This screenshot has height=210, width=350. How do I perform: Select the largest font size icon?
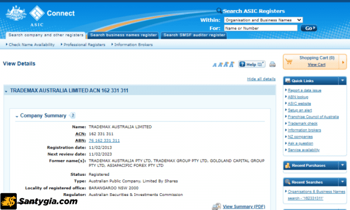pyautogui.click(x=232, y=64)
